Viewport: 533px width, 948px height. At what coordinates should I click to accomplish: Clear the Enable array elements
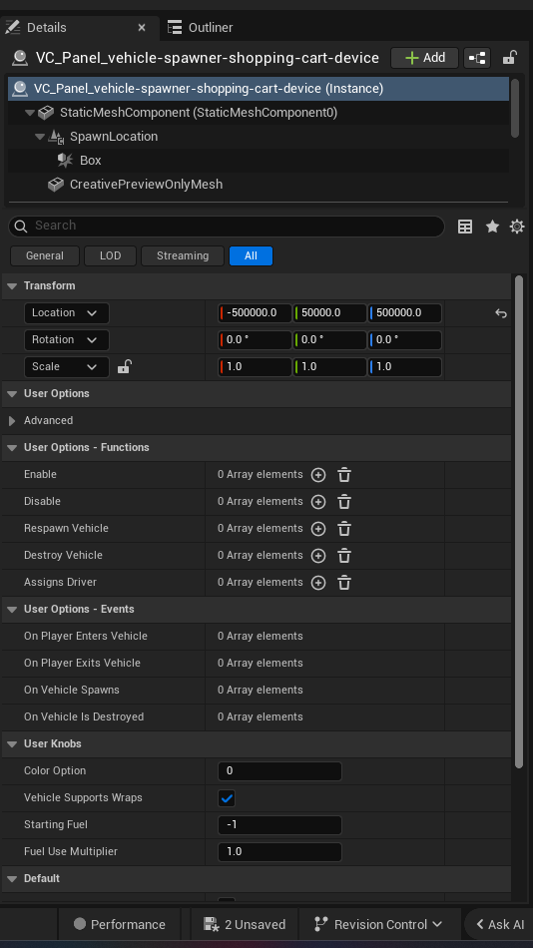[344, 475]
